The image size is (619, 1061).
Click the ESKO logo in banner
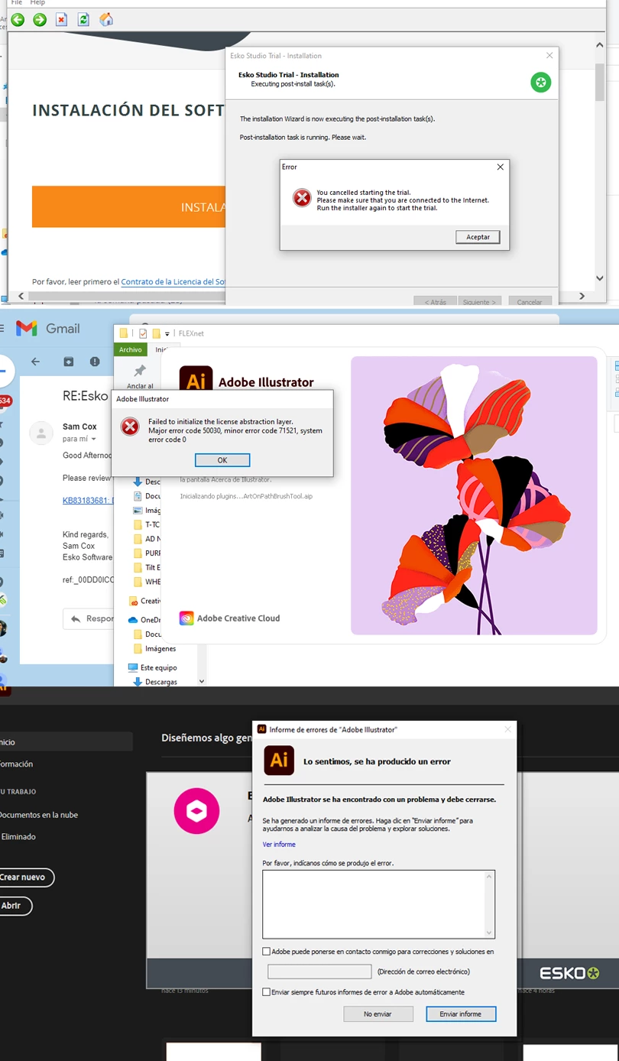click(569, 973)
